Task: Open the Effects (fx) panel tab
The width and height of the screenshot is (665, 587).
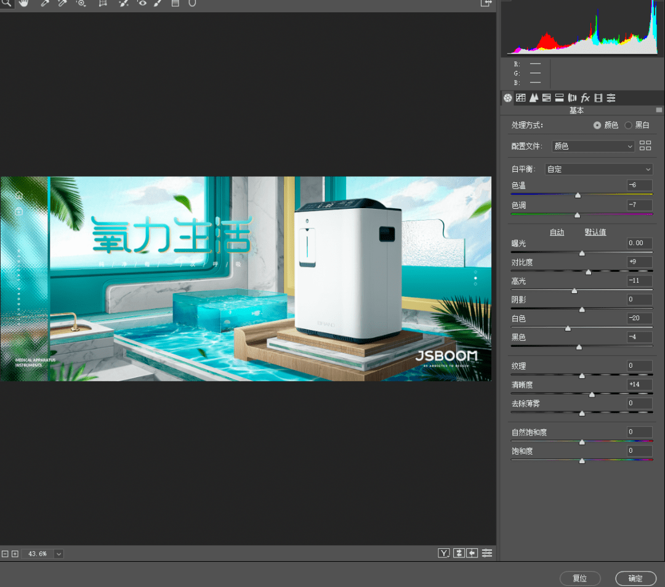Action: 585,98
